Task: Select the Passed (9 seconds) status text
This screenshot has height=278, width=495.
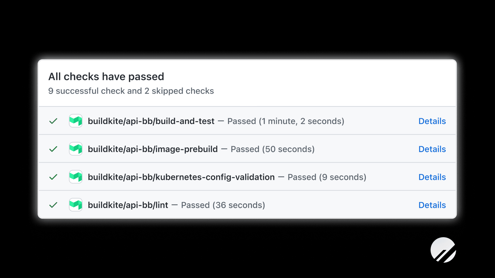Action: [x=327, y=177]
